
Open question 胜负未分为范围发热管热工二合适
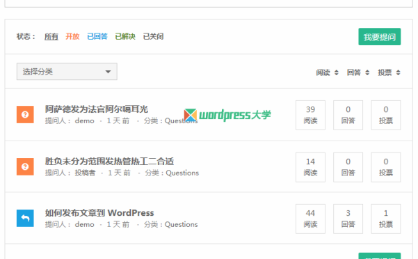[109, 162]
